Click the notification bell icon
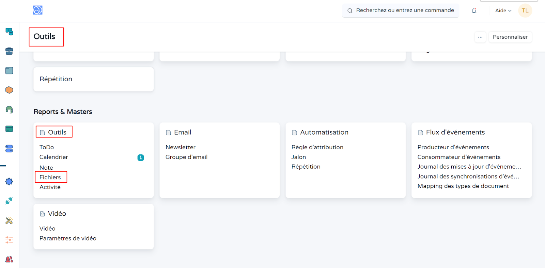The width and height of the screenshot is (545, 268). click(474, 11)
